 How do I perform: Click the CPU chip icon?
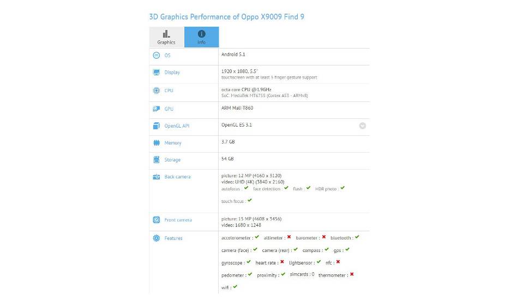coord(156,91)
